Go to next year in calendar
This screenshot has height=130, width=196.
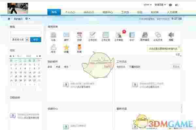tap(40, 56)
